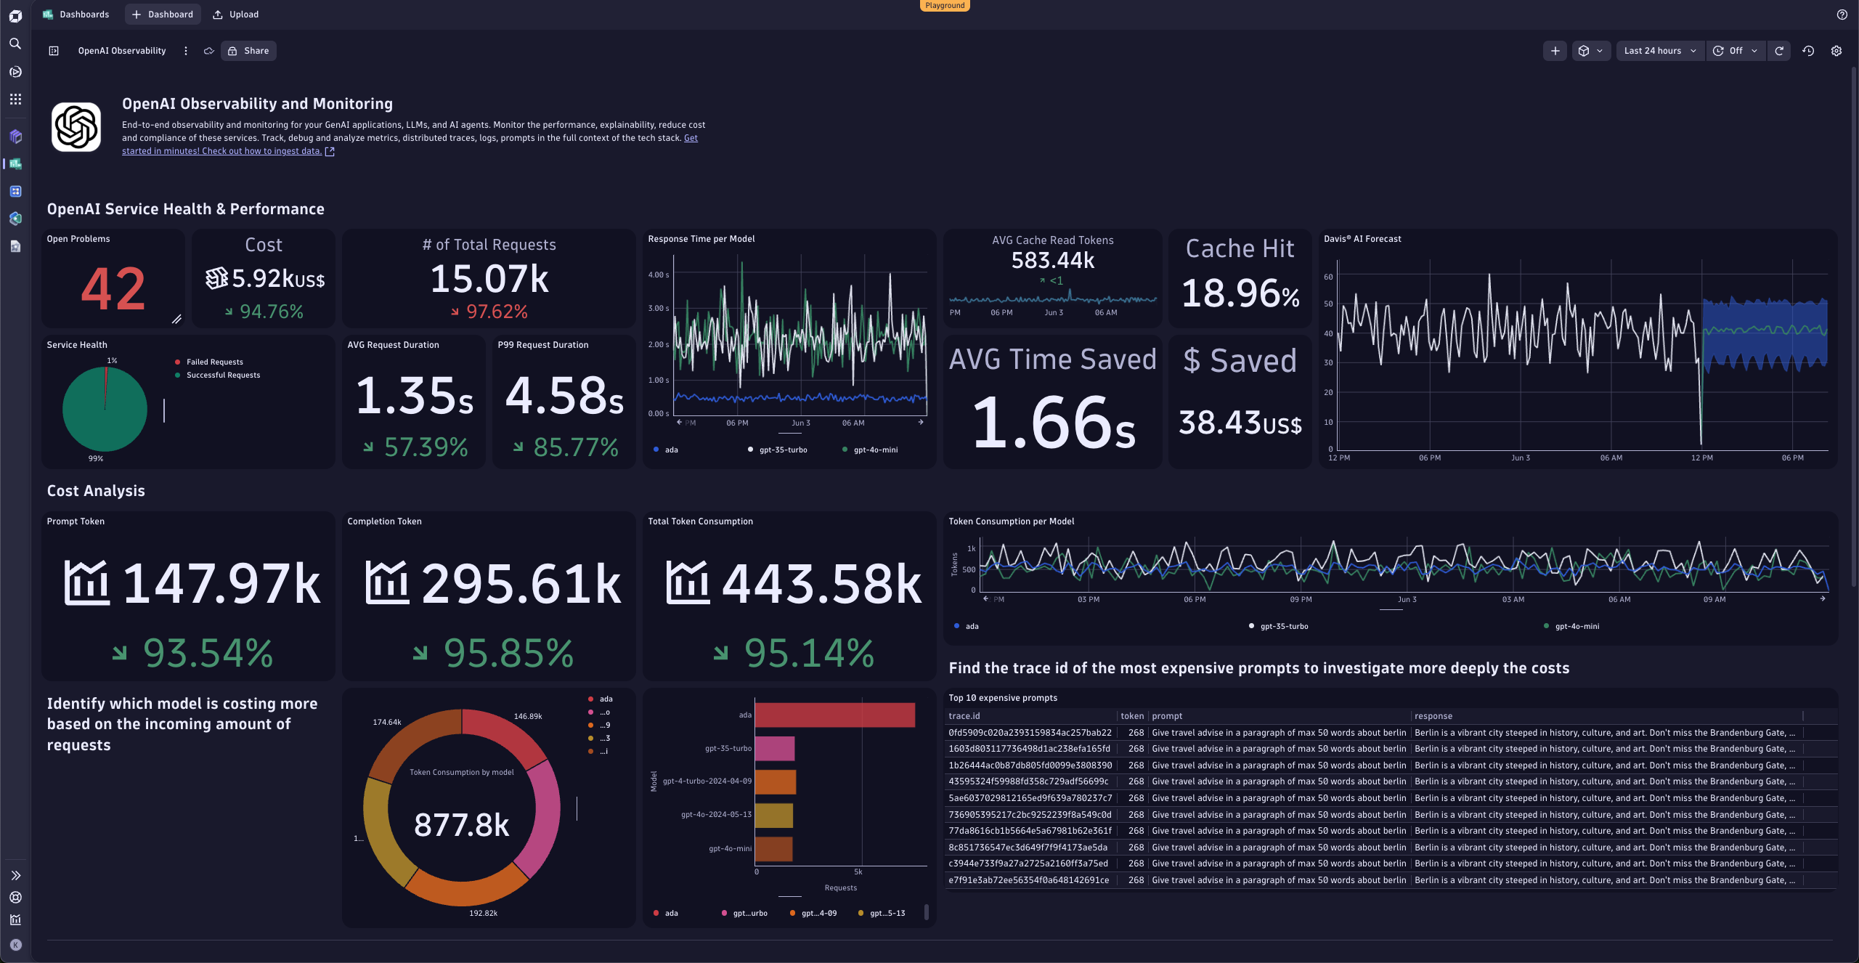Open the Dashboards tab
Image resolution: width=1859 pixels, height=963 pixels.
click(76, 15)
